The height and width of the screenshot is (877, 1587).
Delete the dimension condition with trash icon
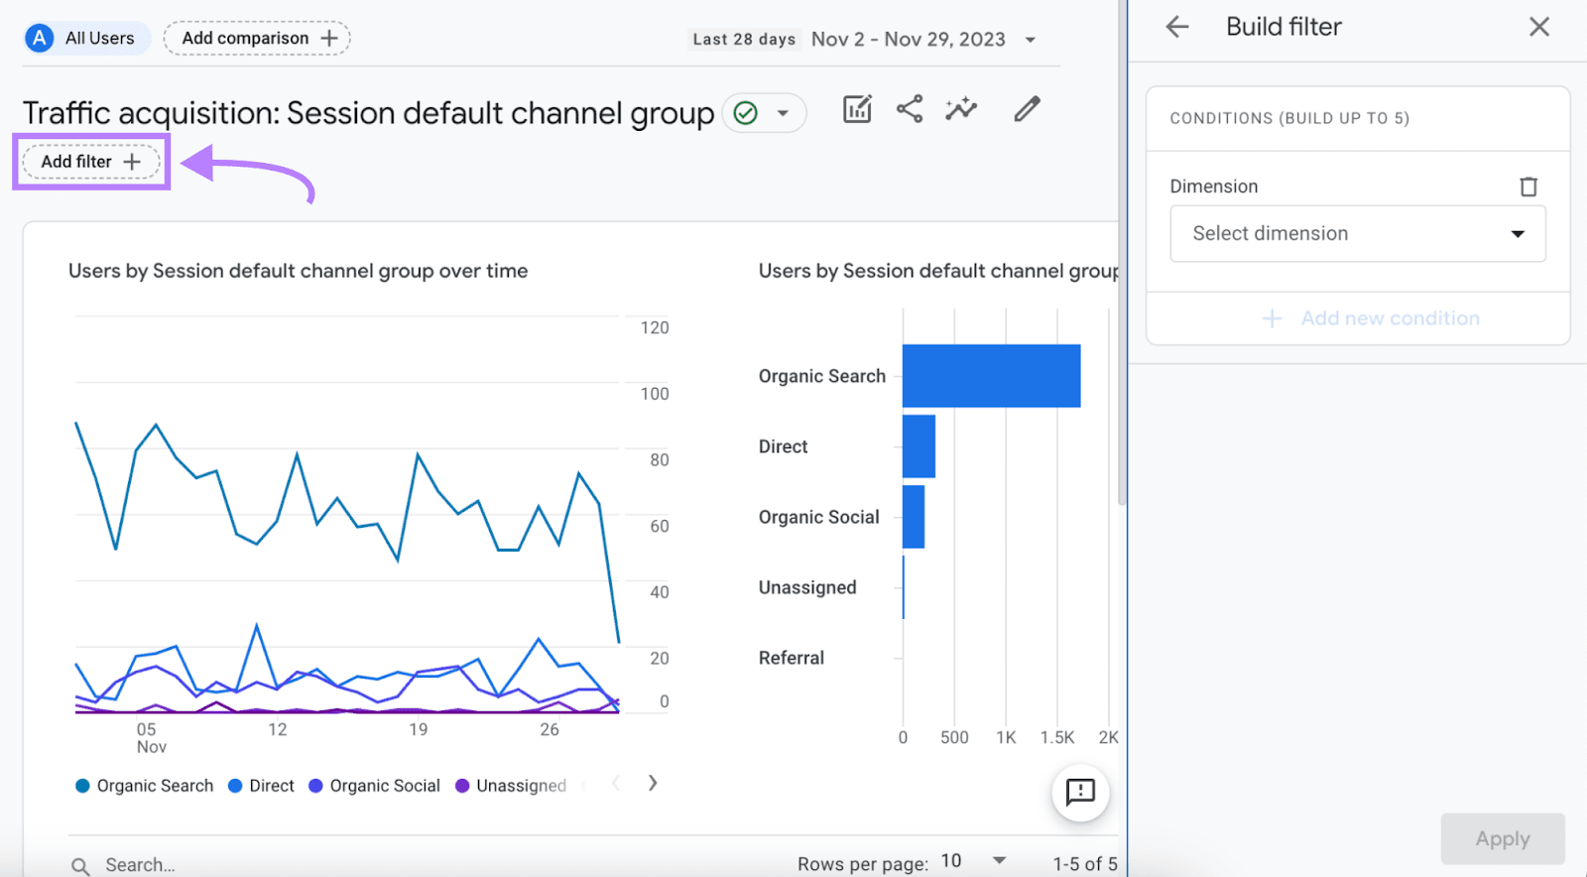pos(1528,187)
